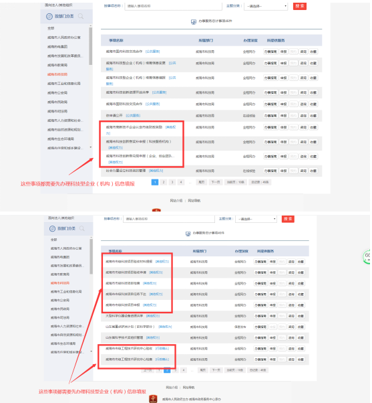
Task: Open the 主题分类 dropdown in upper panel
Action: tap(266, 6)
